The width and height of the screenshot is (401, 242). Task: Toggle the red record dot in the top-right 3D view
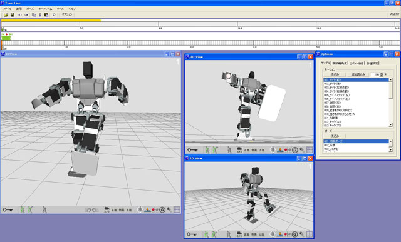[286, 150]
